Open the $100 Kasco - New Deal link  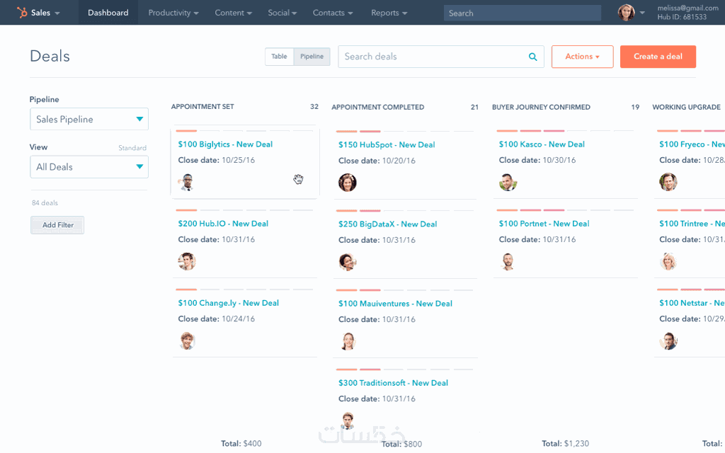(542, 144)
